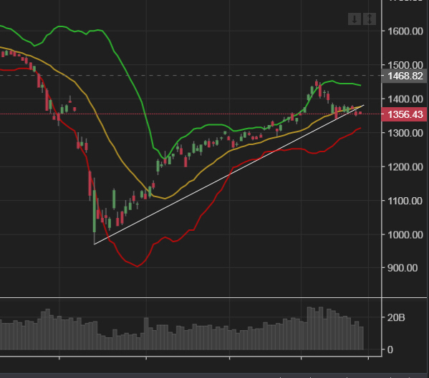The image size is (429, 378).
Task: Select the white ascending trendline
Action: pos(228,174)
